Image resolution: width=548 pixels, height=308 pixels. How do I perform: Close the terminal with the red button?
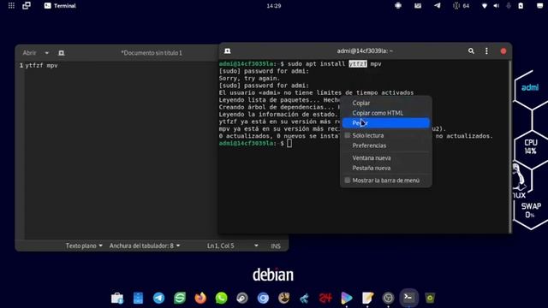coord(503,51)
